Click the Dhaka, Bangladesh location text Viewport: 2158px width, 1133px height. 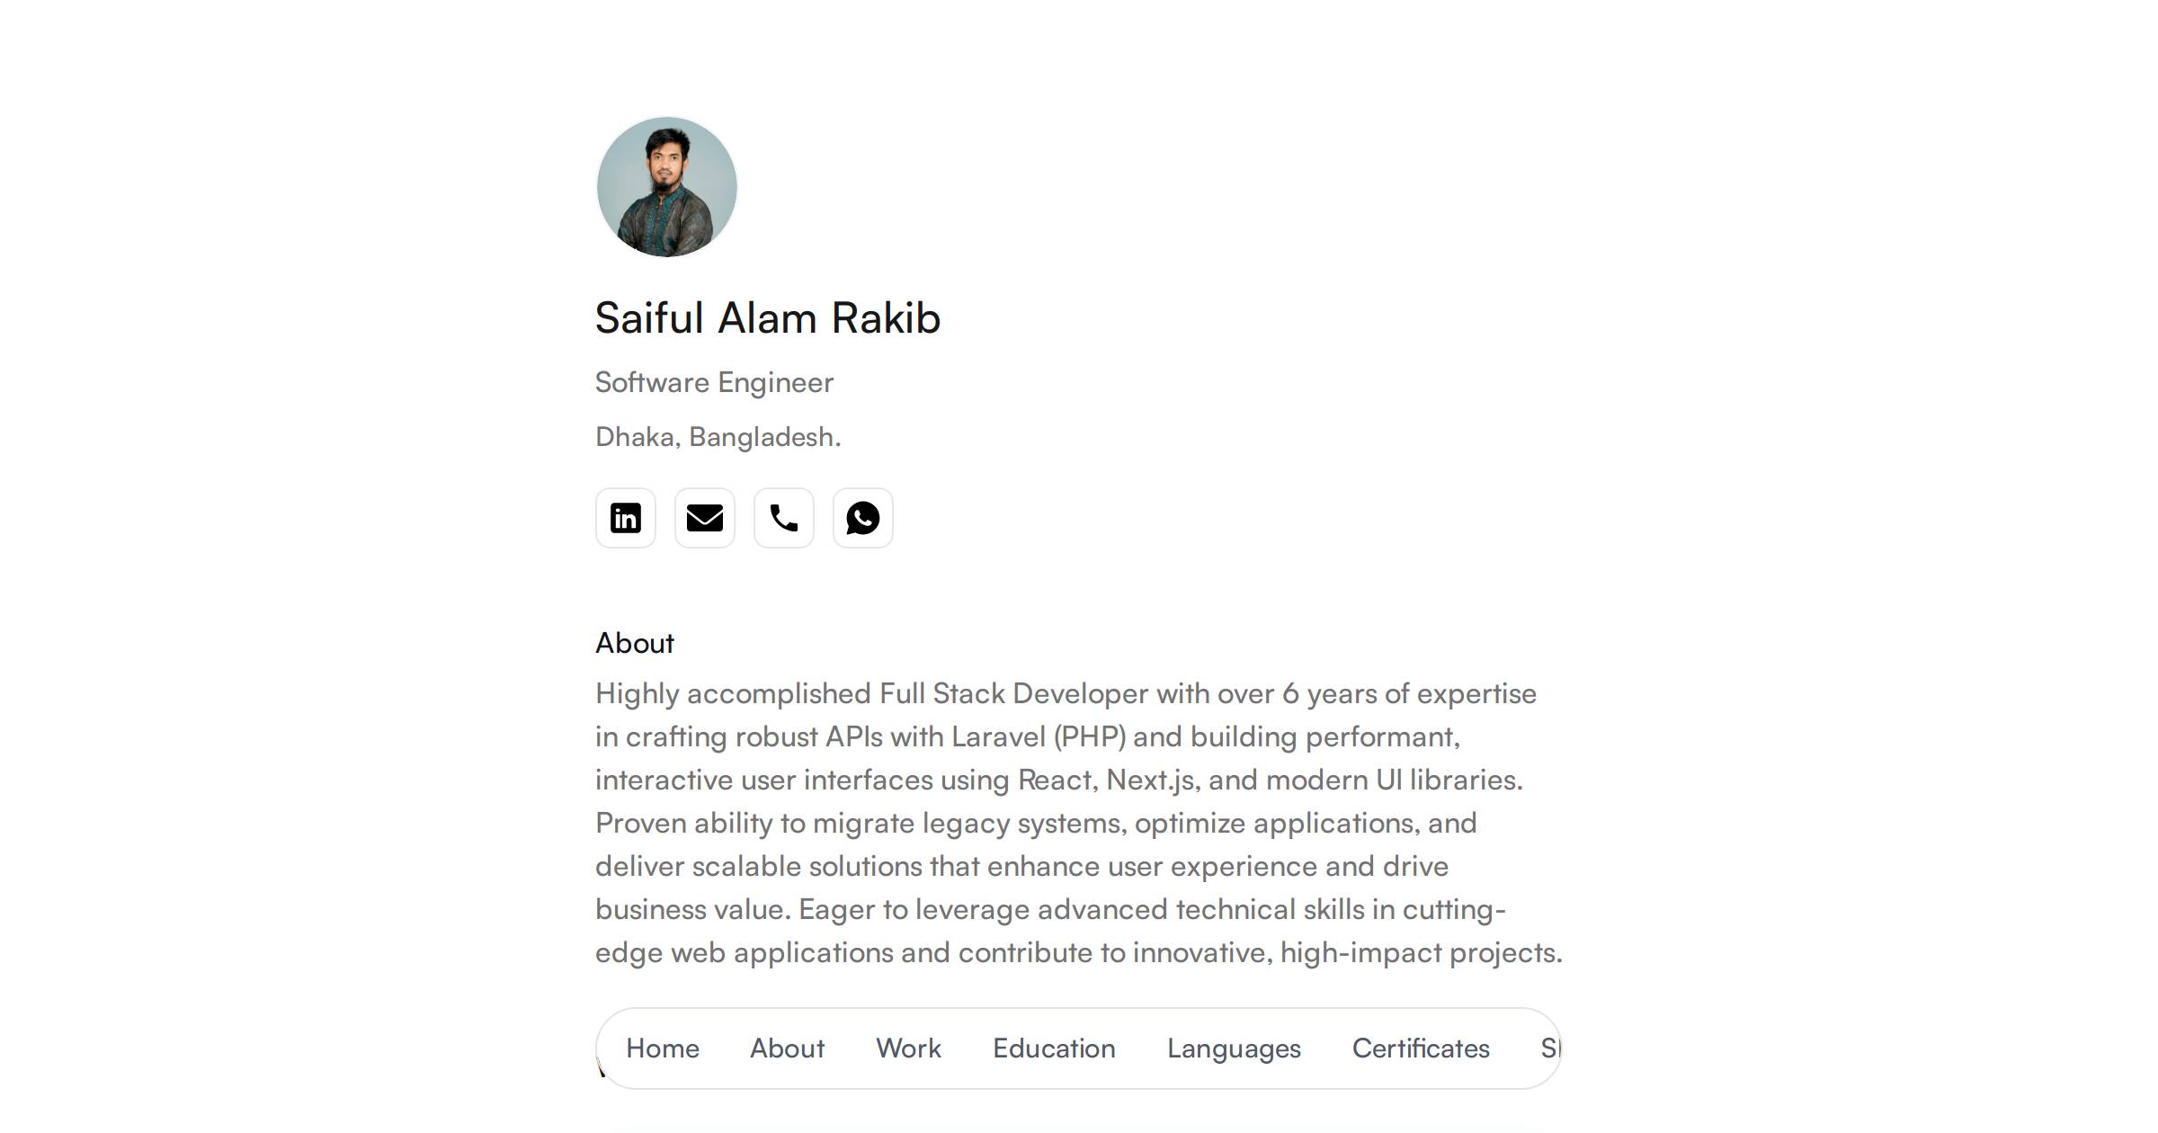(x=718, y=437)
